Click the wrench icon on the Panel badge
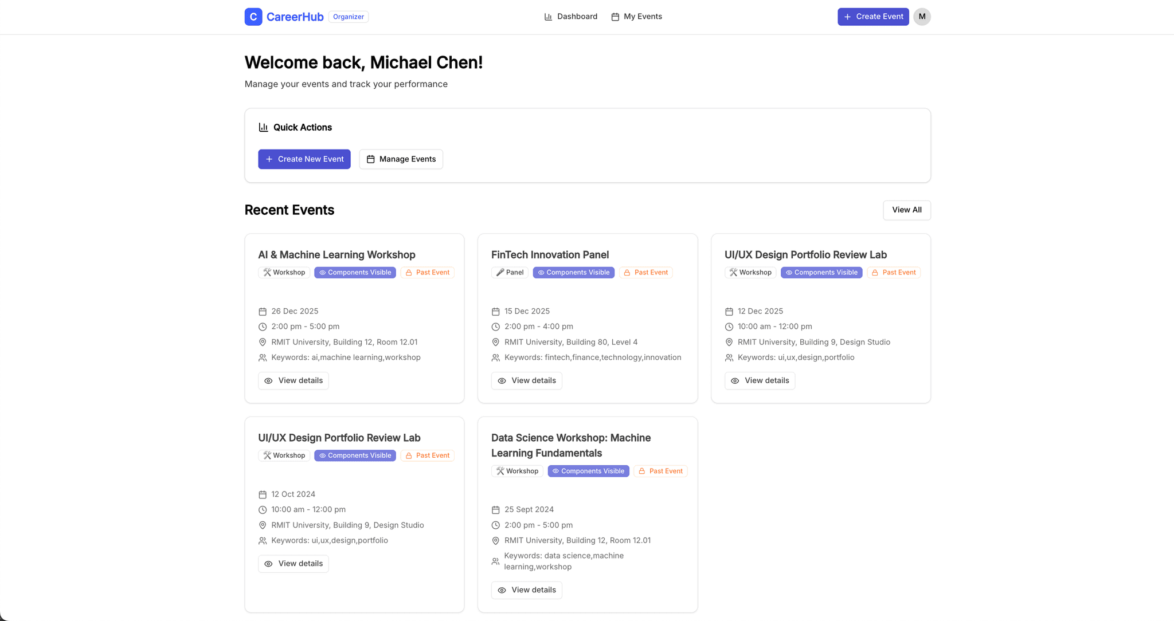This screenshot has width=1174, height=621. [500, 272]
